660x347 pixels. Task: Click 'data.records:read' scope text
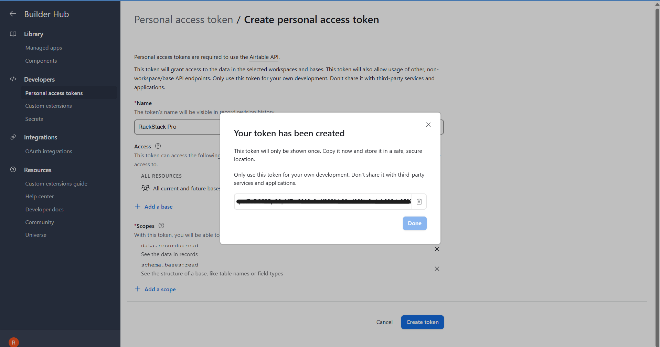[170, 245]
